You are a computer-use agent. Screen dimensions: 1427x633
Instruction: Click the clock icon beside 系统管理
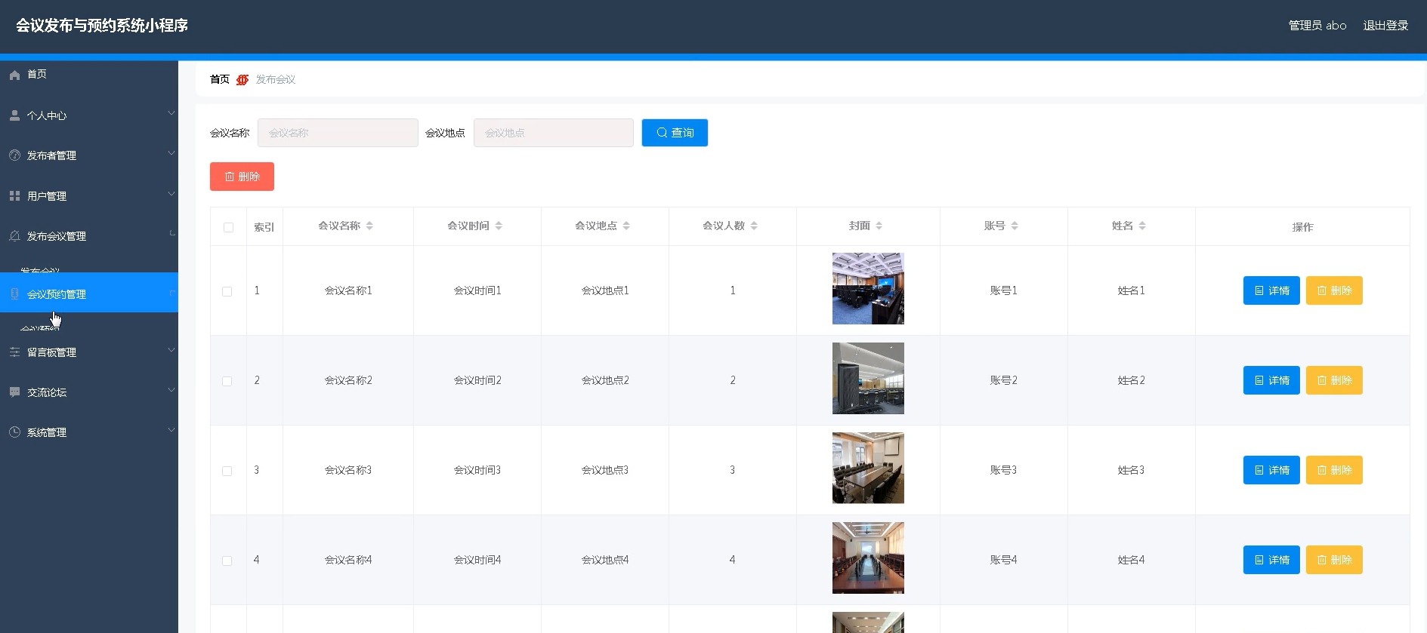click(x=14, y=432)
